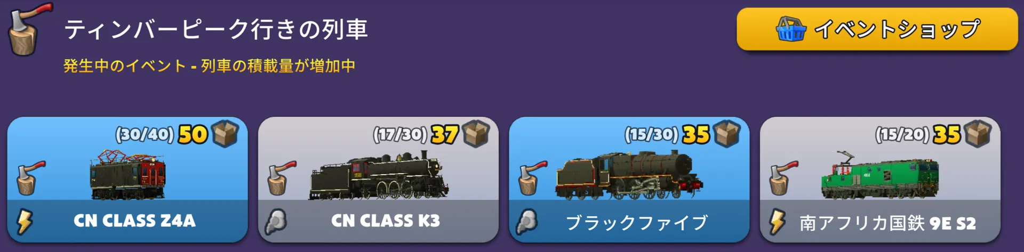Select the green 南アフリカ国鉄 9E S2 locomotive
This screenshot has height=252, width=1024.
pyautogui.click(x=880, y=176)
